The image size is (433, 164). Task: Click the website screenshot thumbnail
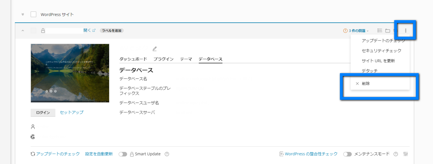[x=70, y=73]
